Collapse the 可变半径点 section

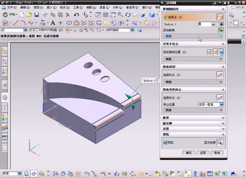[x=223, y=44]
